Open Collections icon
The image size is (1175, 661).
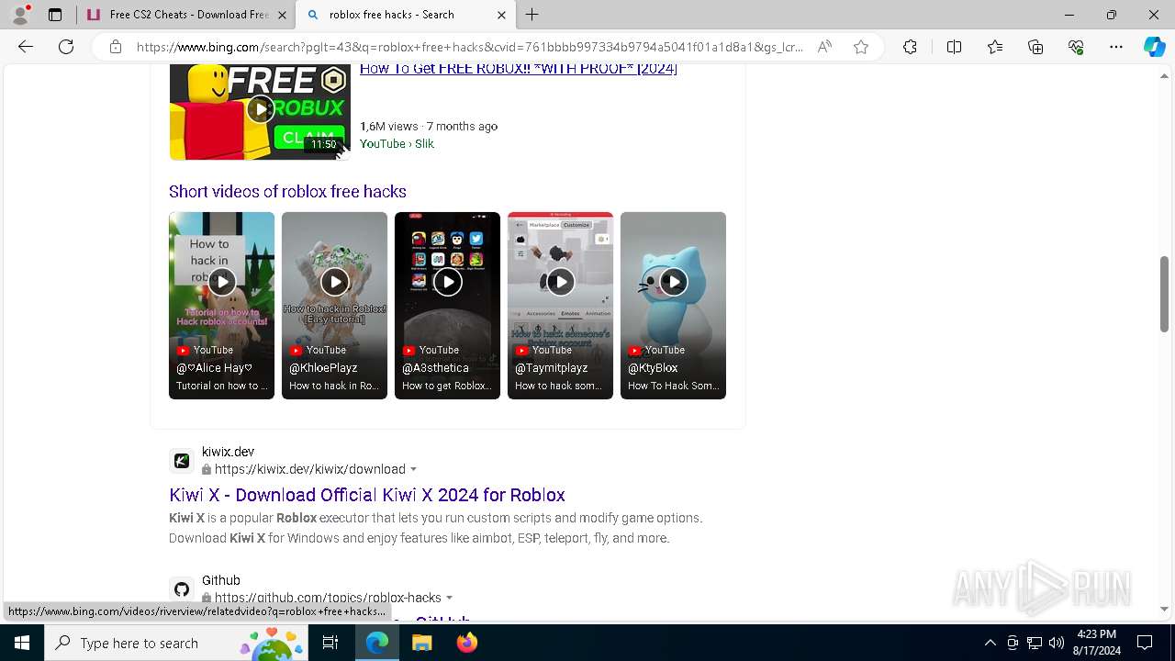coord(1035,47)
